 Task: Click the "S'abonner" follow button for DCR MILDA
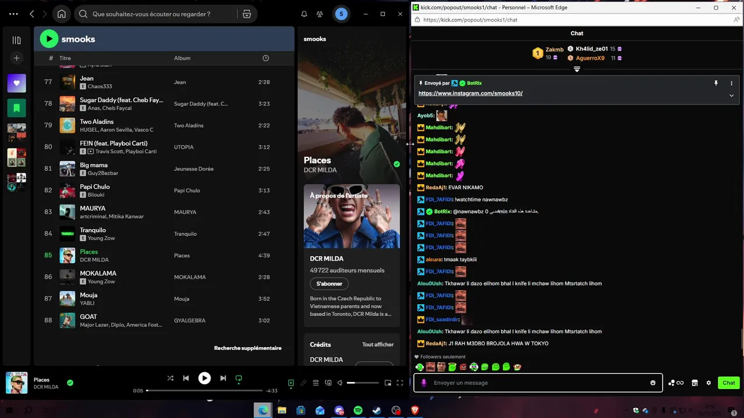(x=329, y=284)
